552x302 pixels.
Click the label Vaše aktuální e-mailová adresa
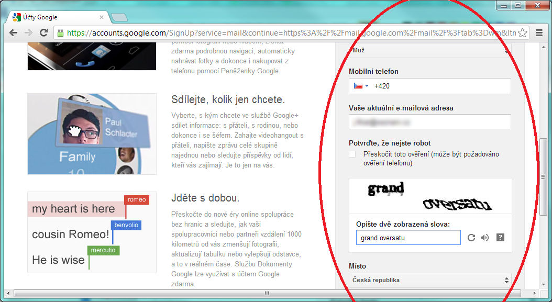[401, 108]
